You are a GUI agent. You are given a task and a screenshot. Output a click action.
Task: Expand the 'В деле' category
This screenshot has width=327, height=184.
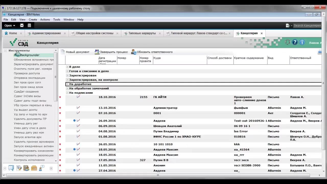67,67
